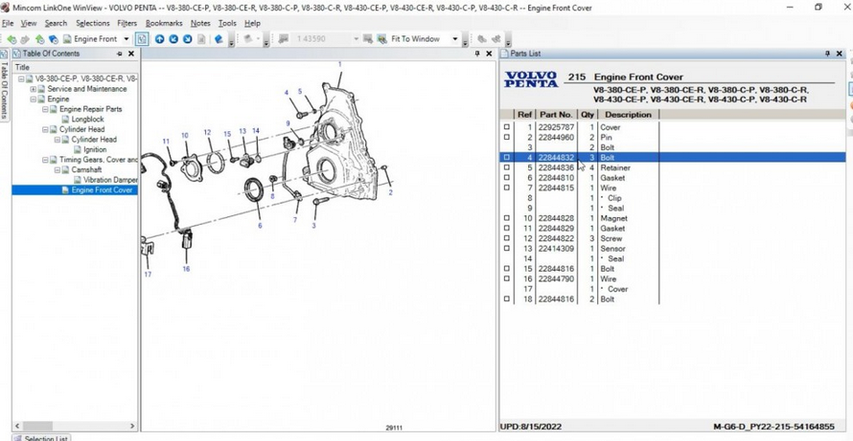Viewport: 853px width, 441px height.
Task: Click the grey page document icon in the toolbar
Action: pyautogui.click(x=202, y=39)
